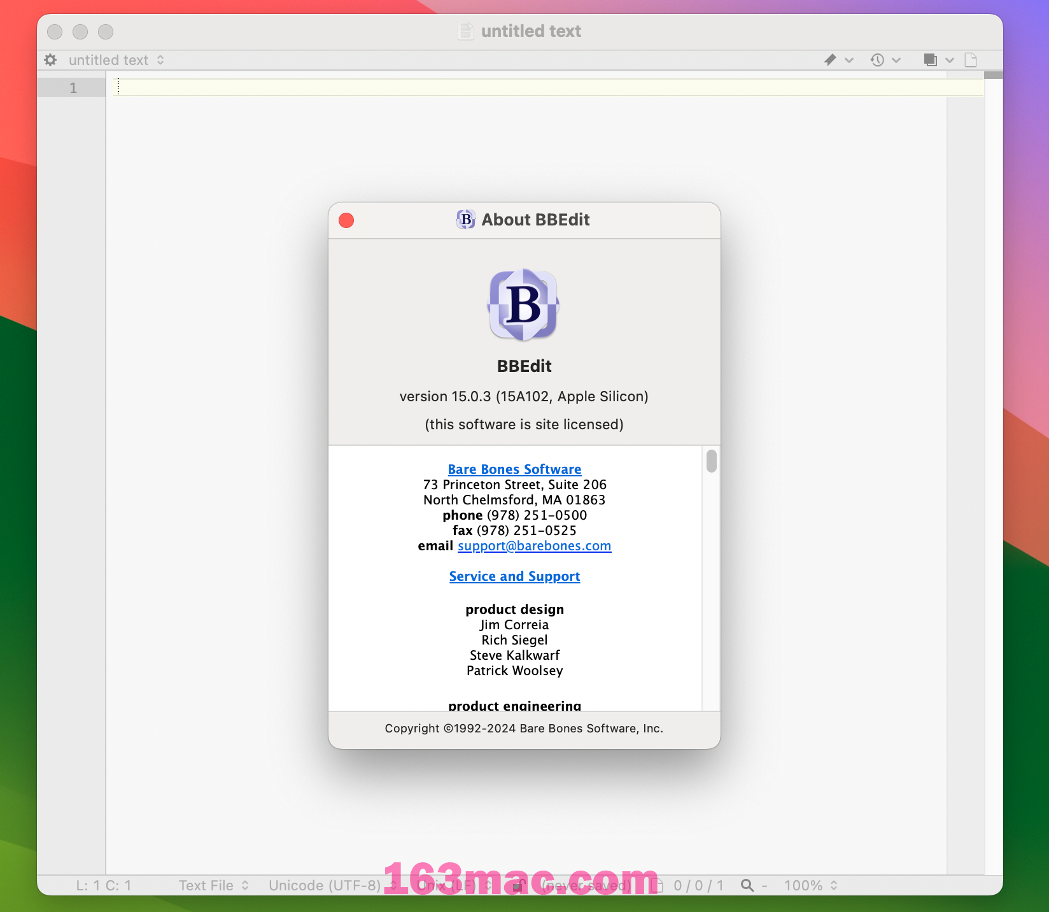Click the phone (978) 251-0500 line
This screenshot has width=1049, height=912.
tap(514, 515)
